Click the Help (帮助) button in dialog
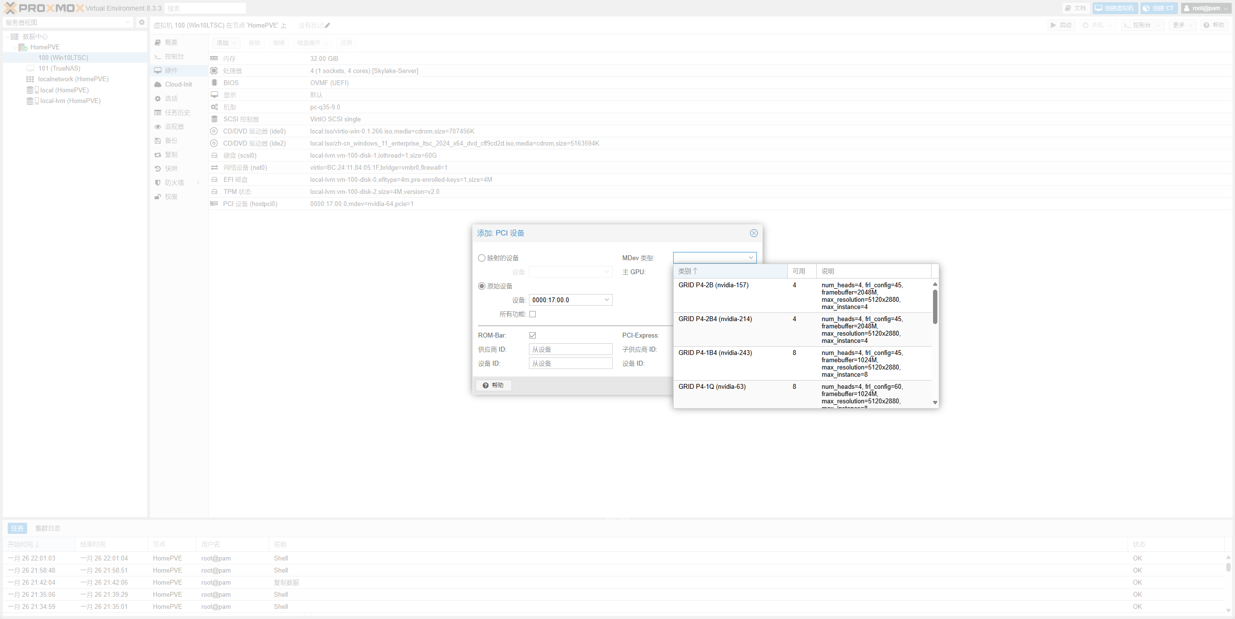 pos(494,385)
